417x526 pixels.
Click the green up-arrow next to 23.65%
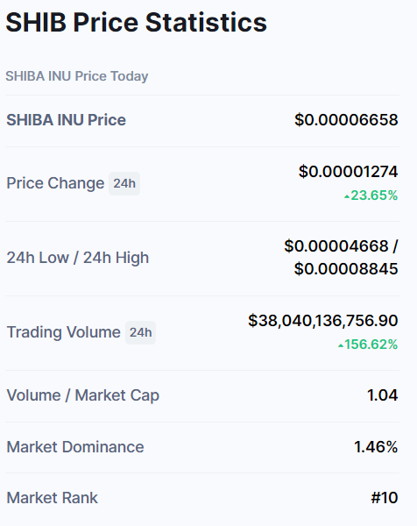click(347, 196)
